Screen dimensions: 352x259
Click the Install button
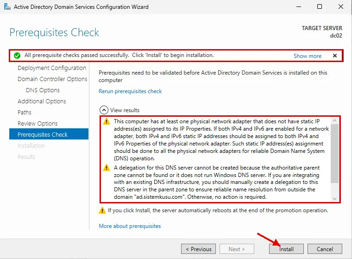pyautogui.click(x=286, y=249)
